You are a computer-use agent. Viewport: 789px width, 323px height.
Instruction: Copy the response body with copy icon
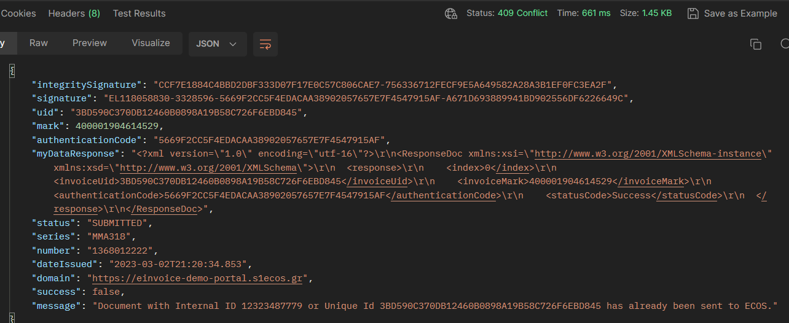756,44
